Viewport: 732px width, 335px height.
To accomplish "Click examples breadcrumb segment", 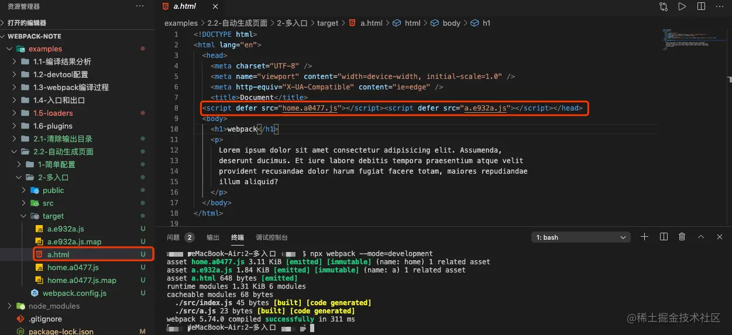I will [x=181, y=23].
